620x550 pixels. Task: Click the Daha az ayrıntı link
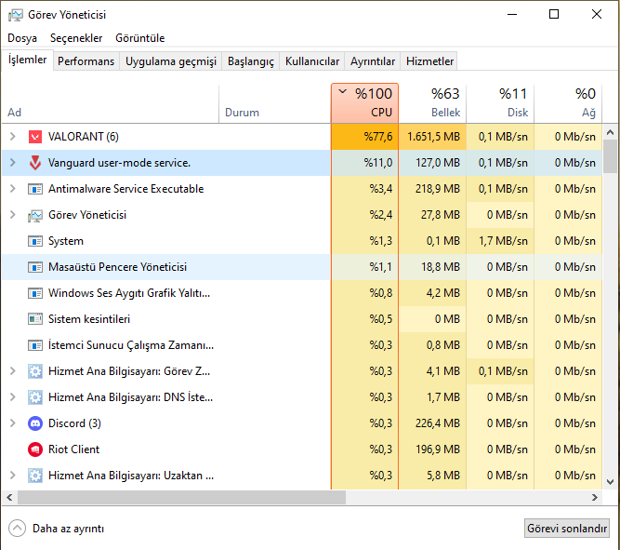pyautogui.click(x=69, y=529)
